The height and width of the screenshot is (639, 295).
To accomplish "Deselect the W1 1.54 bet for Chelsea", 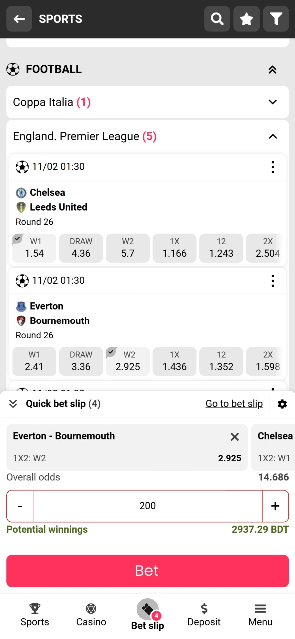I will click(x=34, y=248).
